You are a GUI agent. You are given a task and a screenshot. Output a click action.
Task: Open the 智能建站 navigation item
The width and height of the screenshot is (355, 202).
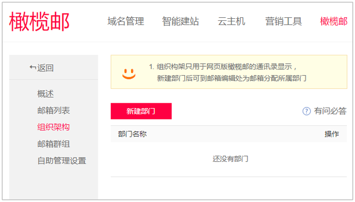[x=181, y=21]
